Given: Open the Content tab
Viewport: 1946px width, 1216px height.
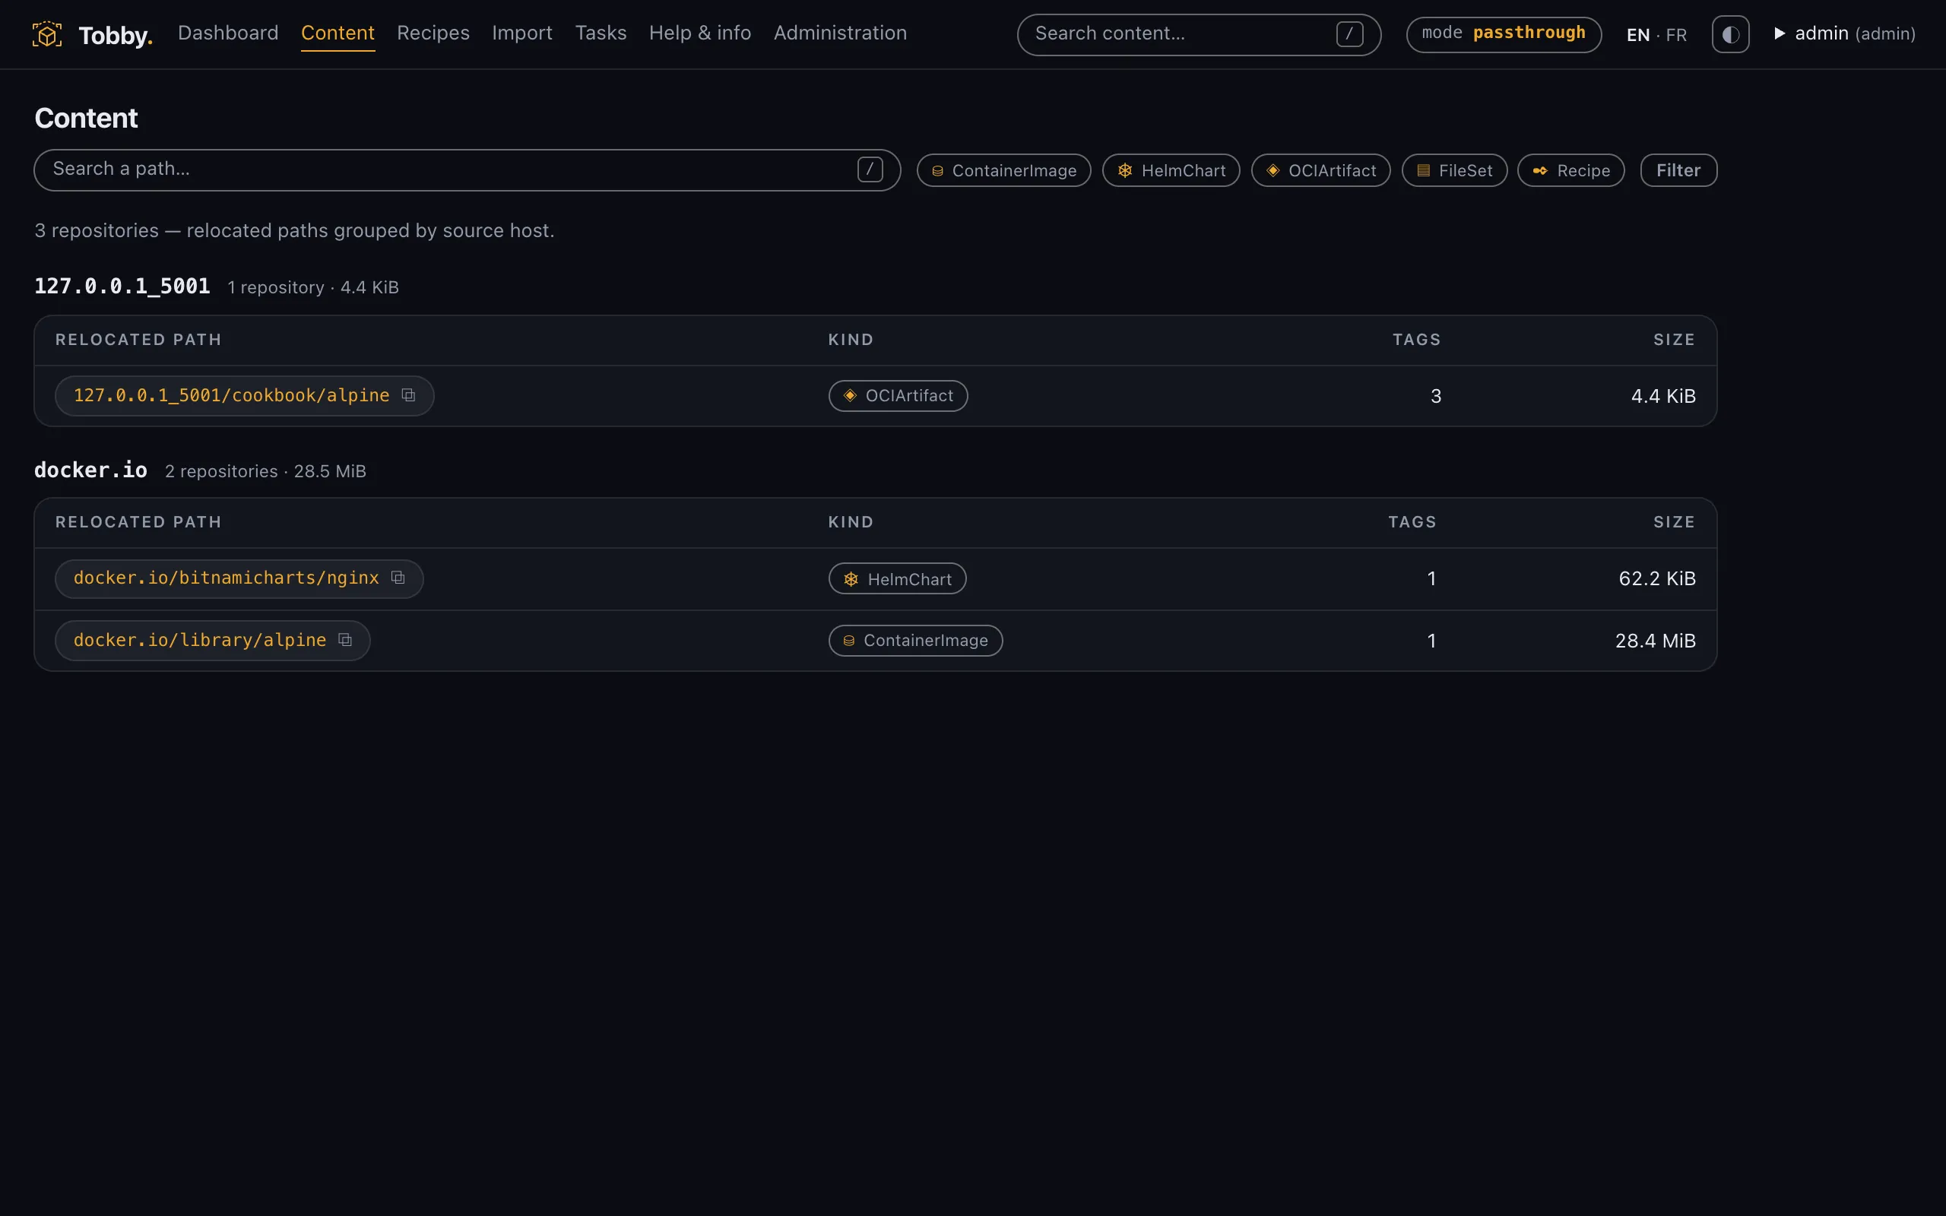Looking at the screenshot, I should (x=338, y=33).
